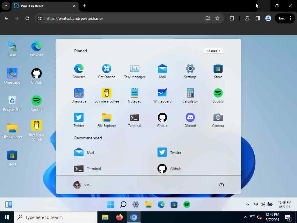Click the start menu power button
The width and height of the screenshot is (297, 223).
(221, 185)
